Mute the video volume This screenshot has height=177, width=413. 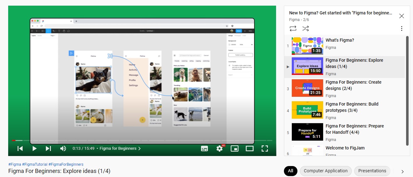[x=63, y=148]
